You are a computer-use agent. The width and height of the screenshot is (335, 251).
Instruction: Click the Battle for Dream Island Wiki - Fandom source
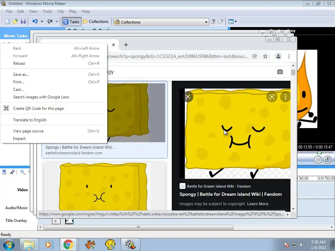coord(219,186)
